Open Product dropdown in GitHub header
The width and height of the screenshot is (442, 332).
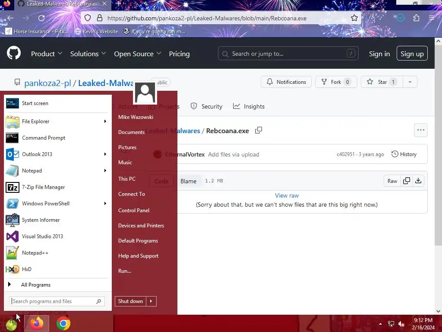[x=47, y=54]
